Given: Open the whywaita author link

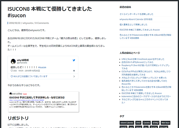Looking at the screenshot, I should tap(27, 23).
